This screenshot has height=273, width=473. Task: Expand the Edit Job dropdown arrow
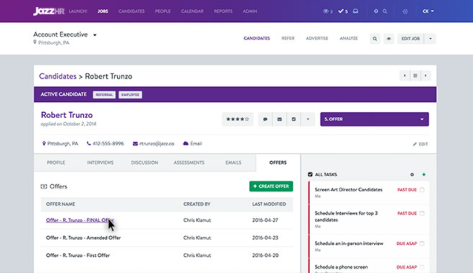[x=430, y=39]
